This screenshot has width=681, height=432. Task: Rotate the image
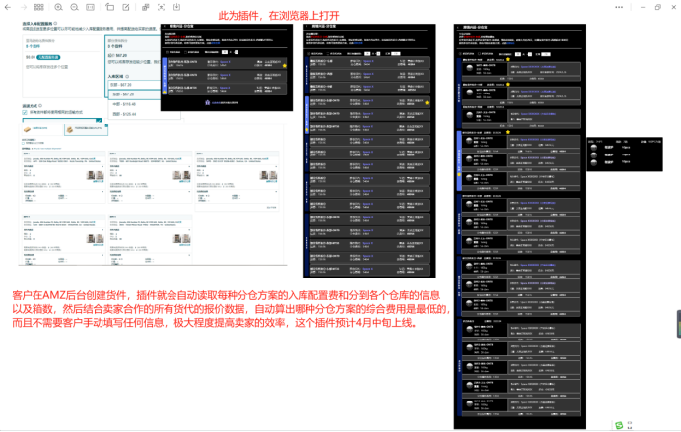[109, 7]
